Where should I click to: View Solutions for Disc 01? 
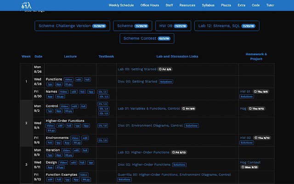pos(192,126)
